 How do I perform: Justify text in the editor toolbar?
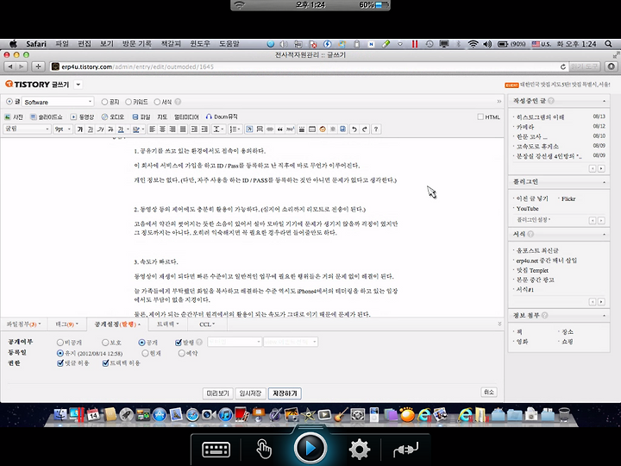click(183, 129)
